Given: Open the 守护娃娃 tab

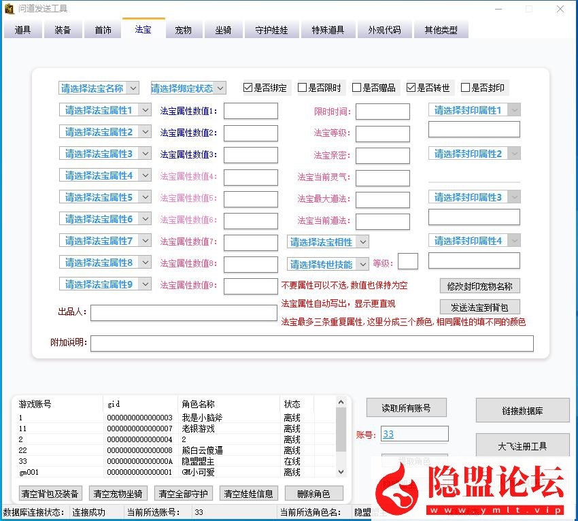Looking at the screenshot, I should (x=271, y=30).
